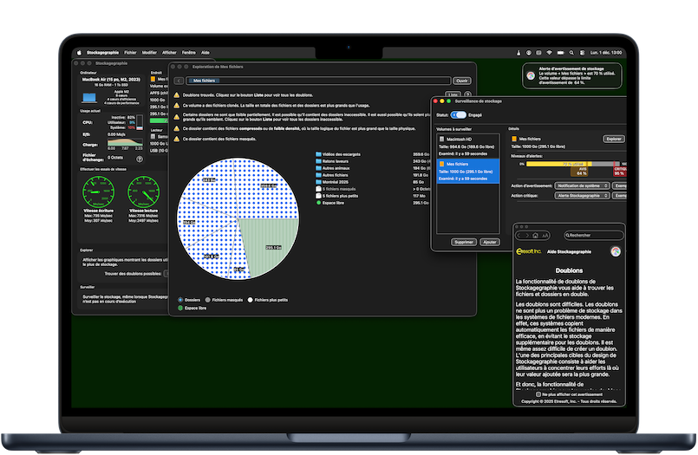
Task: Click the Explorer button in Détails
Action: pos(613,139)
